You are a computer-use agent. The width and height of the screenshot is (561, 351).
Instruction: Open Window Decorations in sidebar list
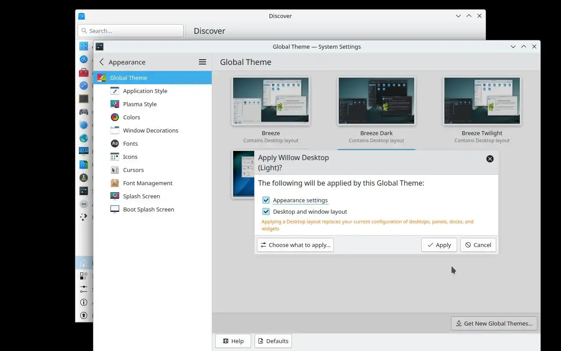click(152, 130)
